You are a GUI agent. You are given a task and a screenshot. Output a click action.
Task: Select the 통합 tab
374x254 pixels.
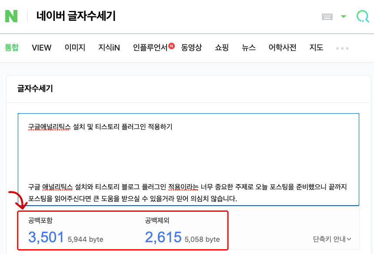(x=12, y=47)
